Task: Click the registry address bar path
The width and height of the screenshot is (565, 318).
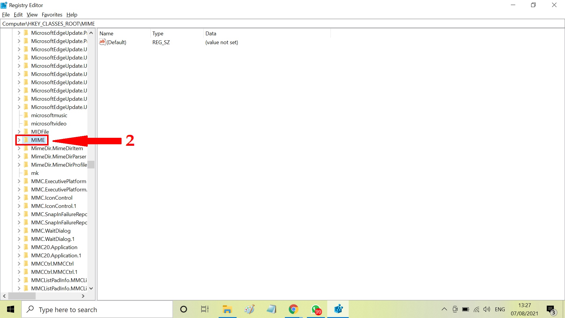Action: 49,24
